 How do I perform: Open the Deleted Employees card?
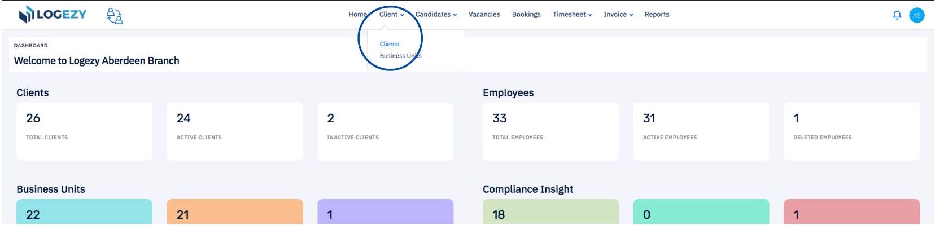point(851,131)
